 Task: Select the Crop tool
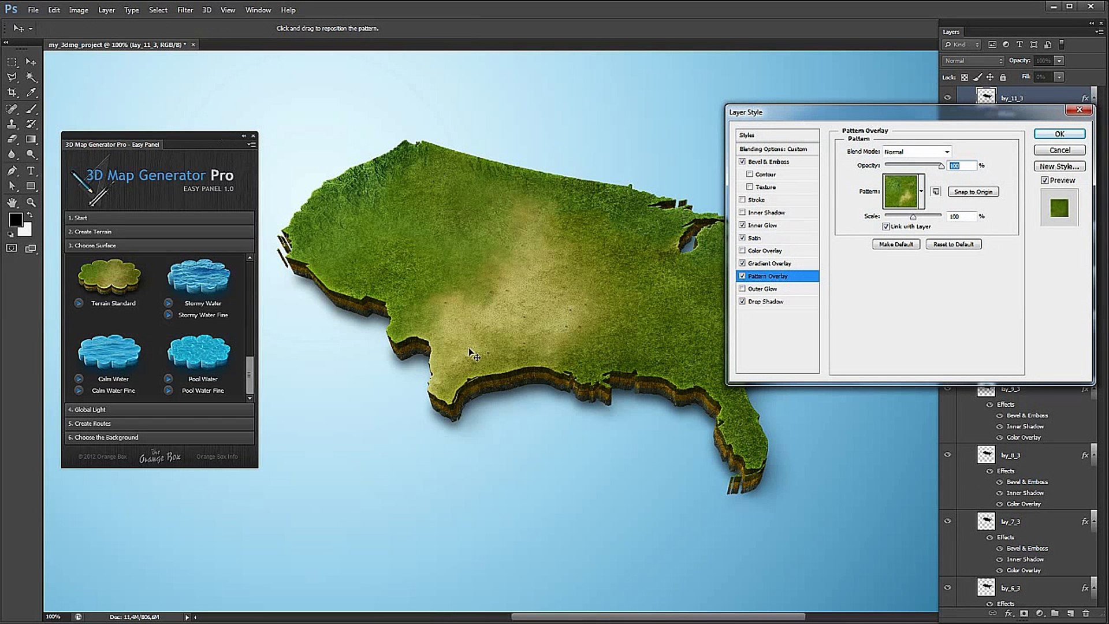click(12, 92)
